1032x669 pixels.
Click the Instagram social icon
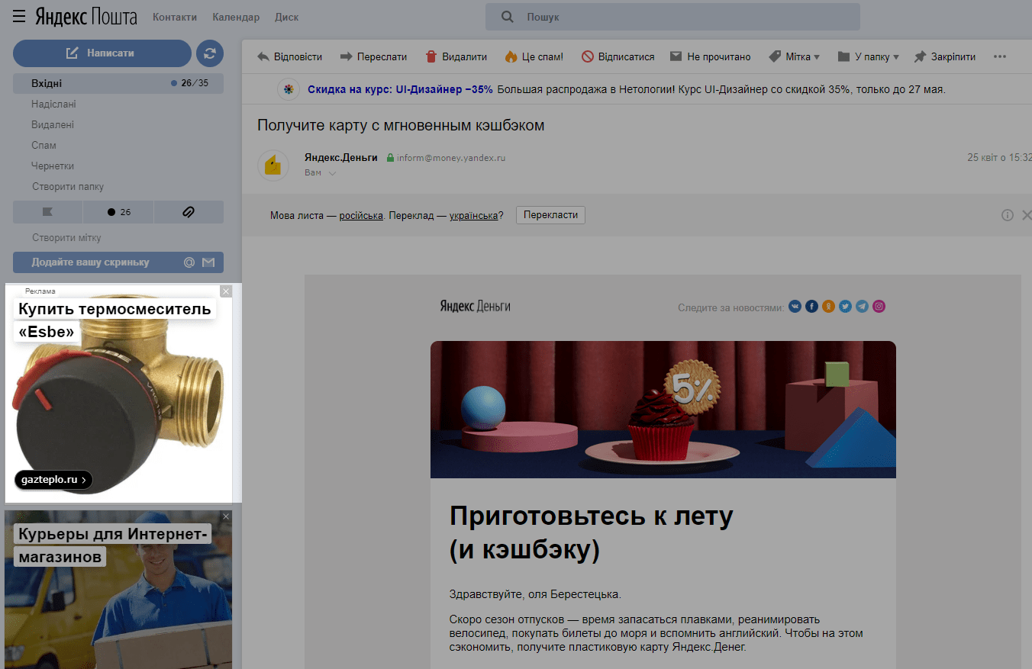[879, 307]
